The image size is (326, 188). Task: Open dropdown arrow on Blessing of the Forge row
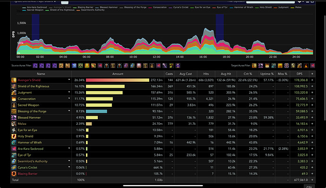(x=69, y=111)
